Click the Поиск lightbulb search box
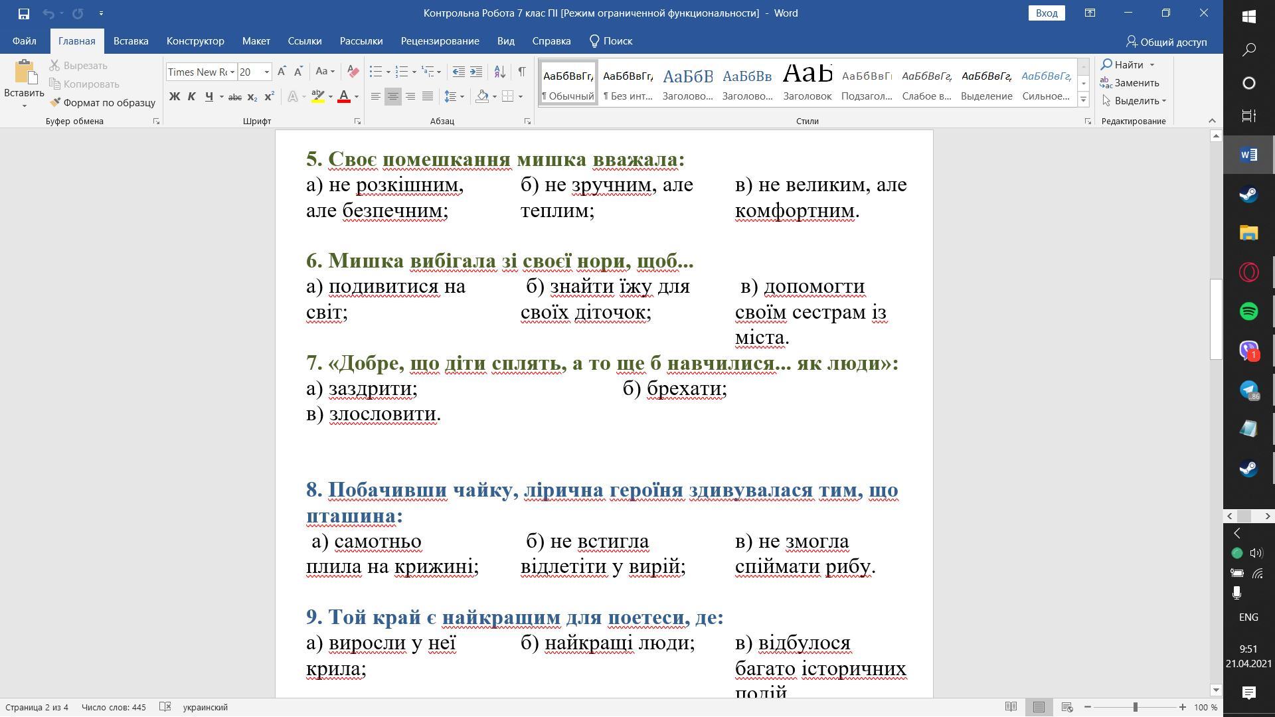The image size is (1275, 717). coord(611,41)
